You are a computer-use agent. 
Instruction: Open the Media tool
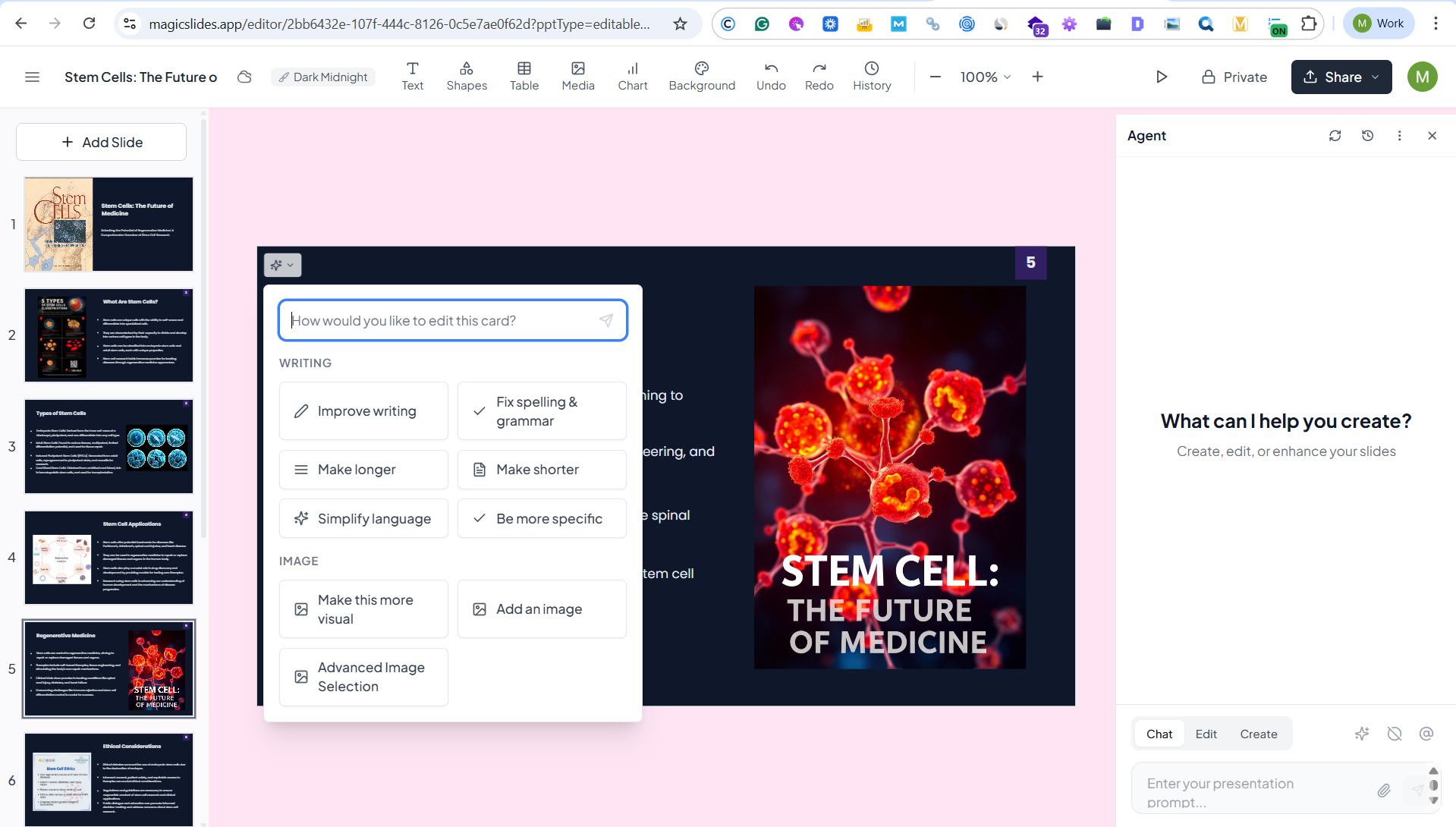tap(577, 77)
